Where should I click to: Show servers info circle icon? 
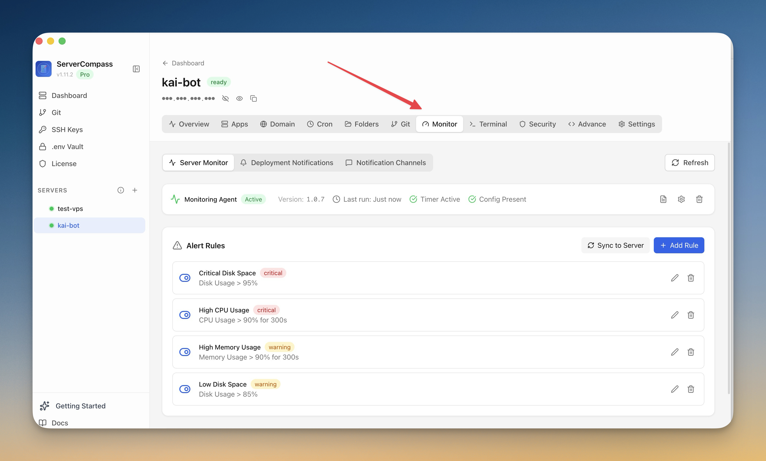tap(120, 190)
